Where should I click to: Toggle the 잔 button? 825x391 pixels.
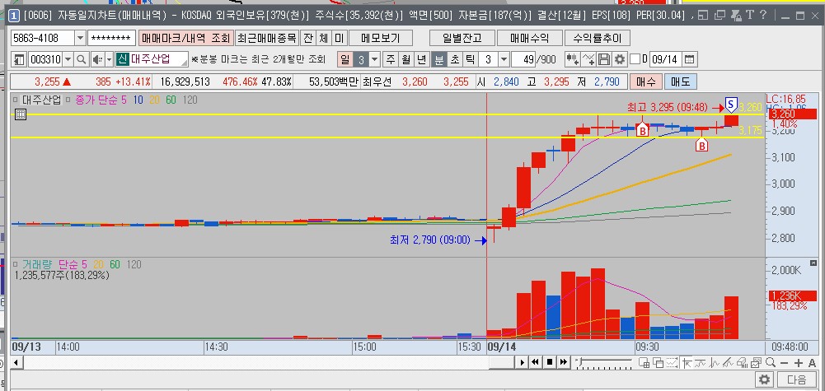point(308,38)
